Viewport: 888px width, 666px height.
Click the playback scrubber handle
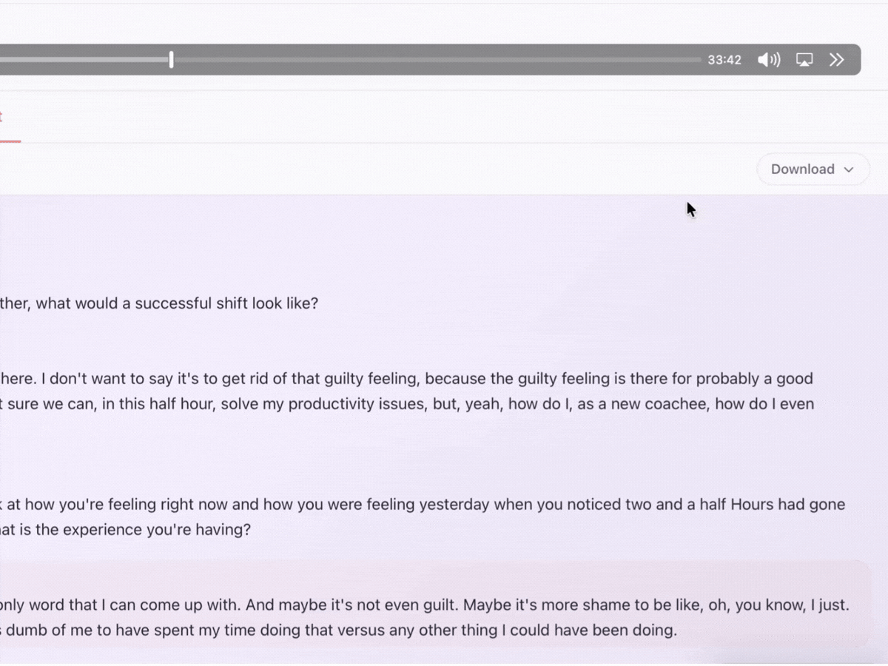(171, 60)
